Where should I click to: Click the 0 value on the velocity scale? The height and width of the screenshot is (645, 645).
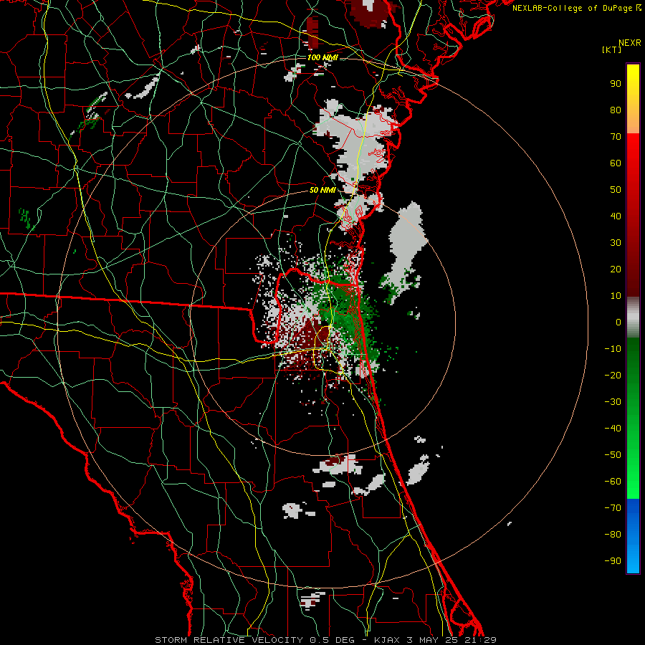click(618, 322)
